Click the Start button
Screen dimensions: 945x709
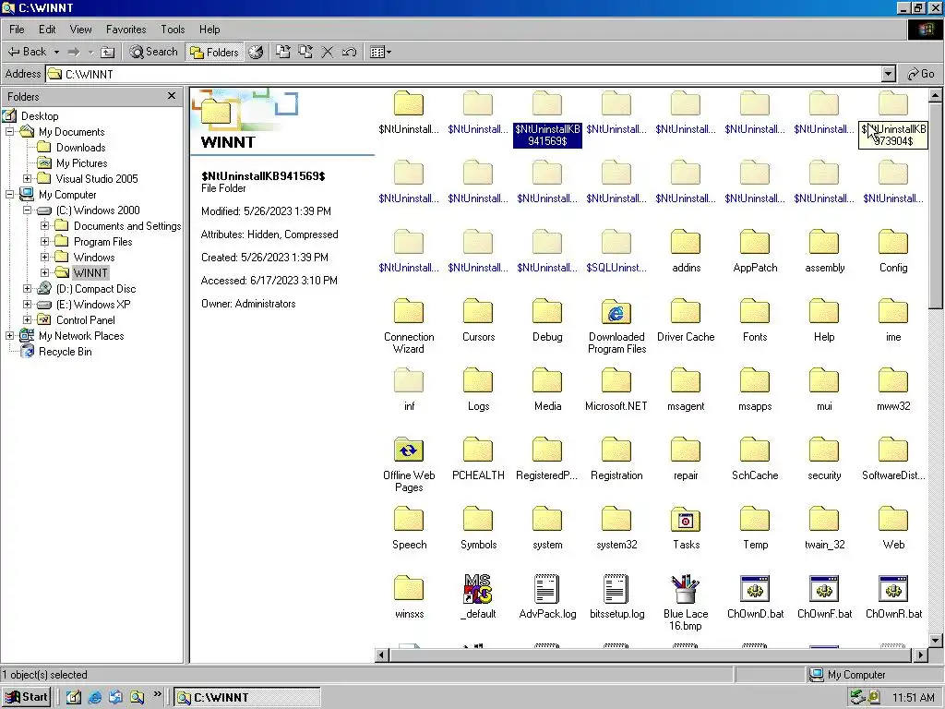(27, 698)
